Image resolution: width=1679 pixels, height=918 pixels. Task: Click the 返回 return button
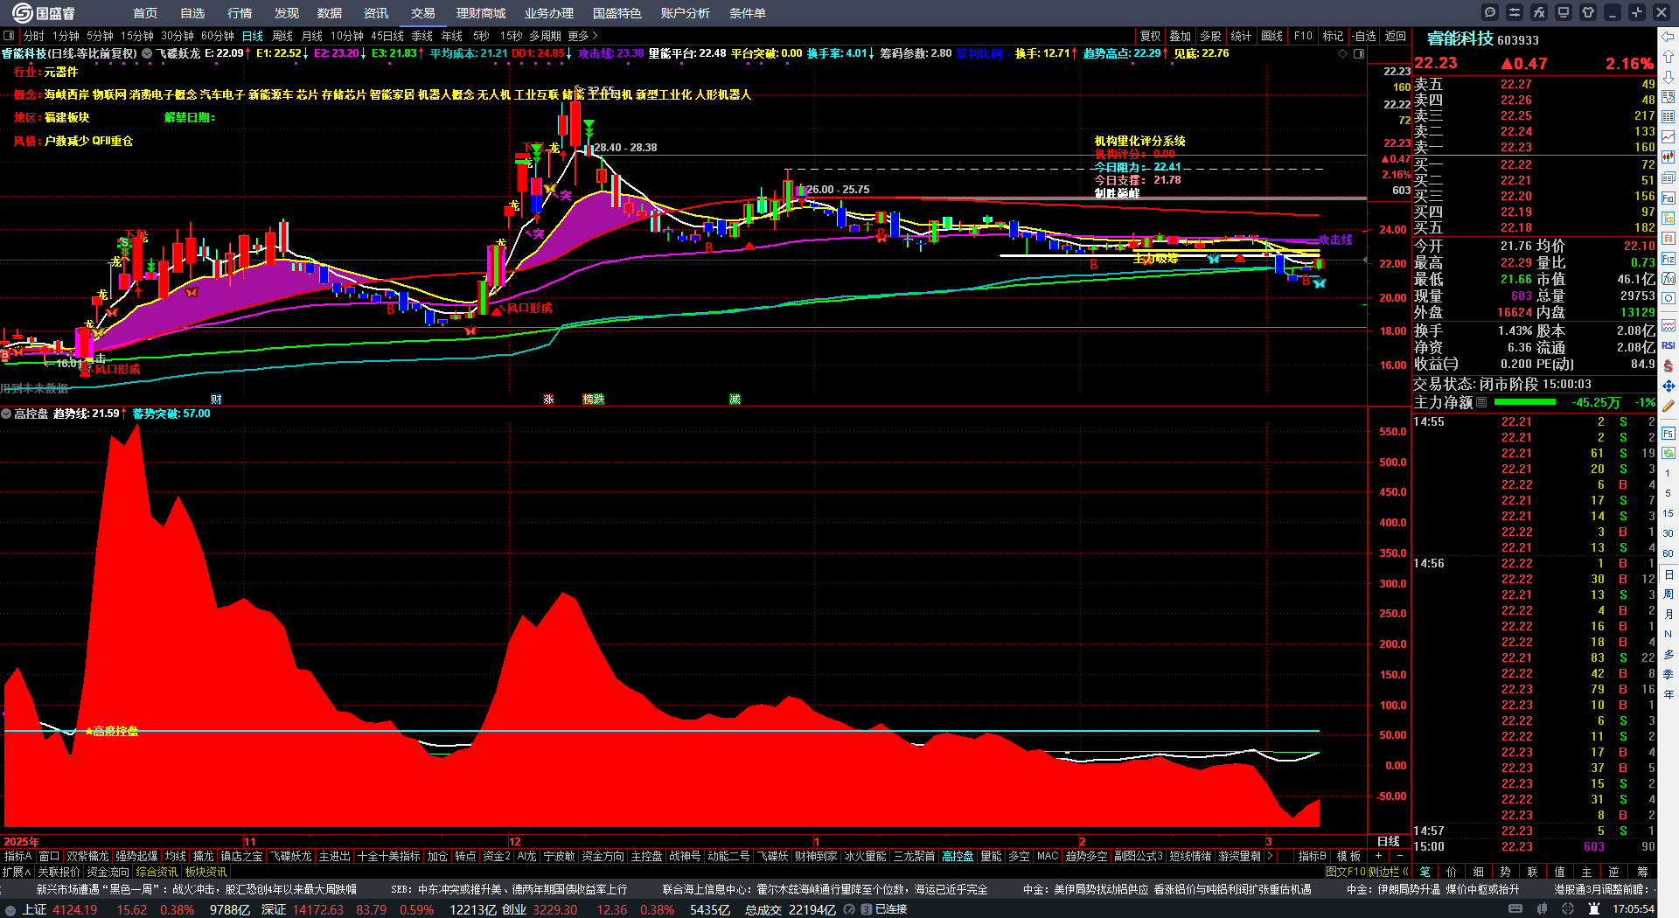click(x=1396, y=36)
